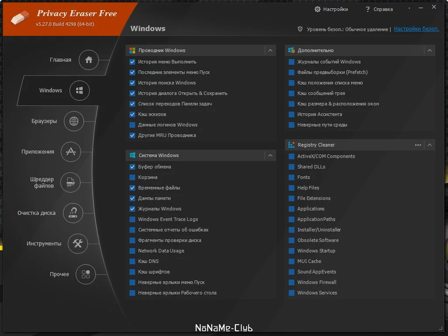Click the Настройки gear icon
Screen dimensions: 448x336
(318, 9)
